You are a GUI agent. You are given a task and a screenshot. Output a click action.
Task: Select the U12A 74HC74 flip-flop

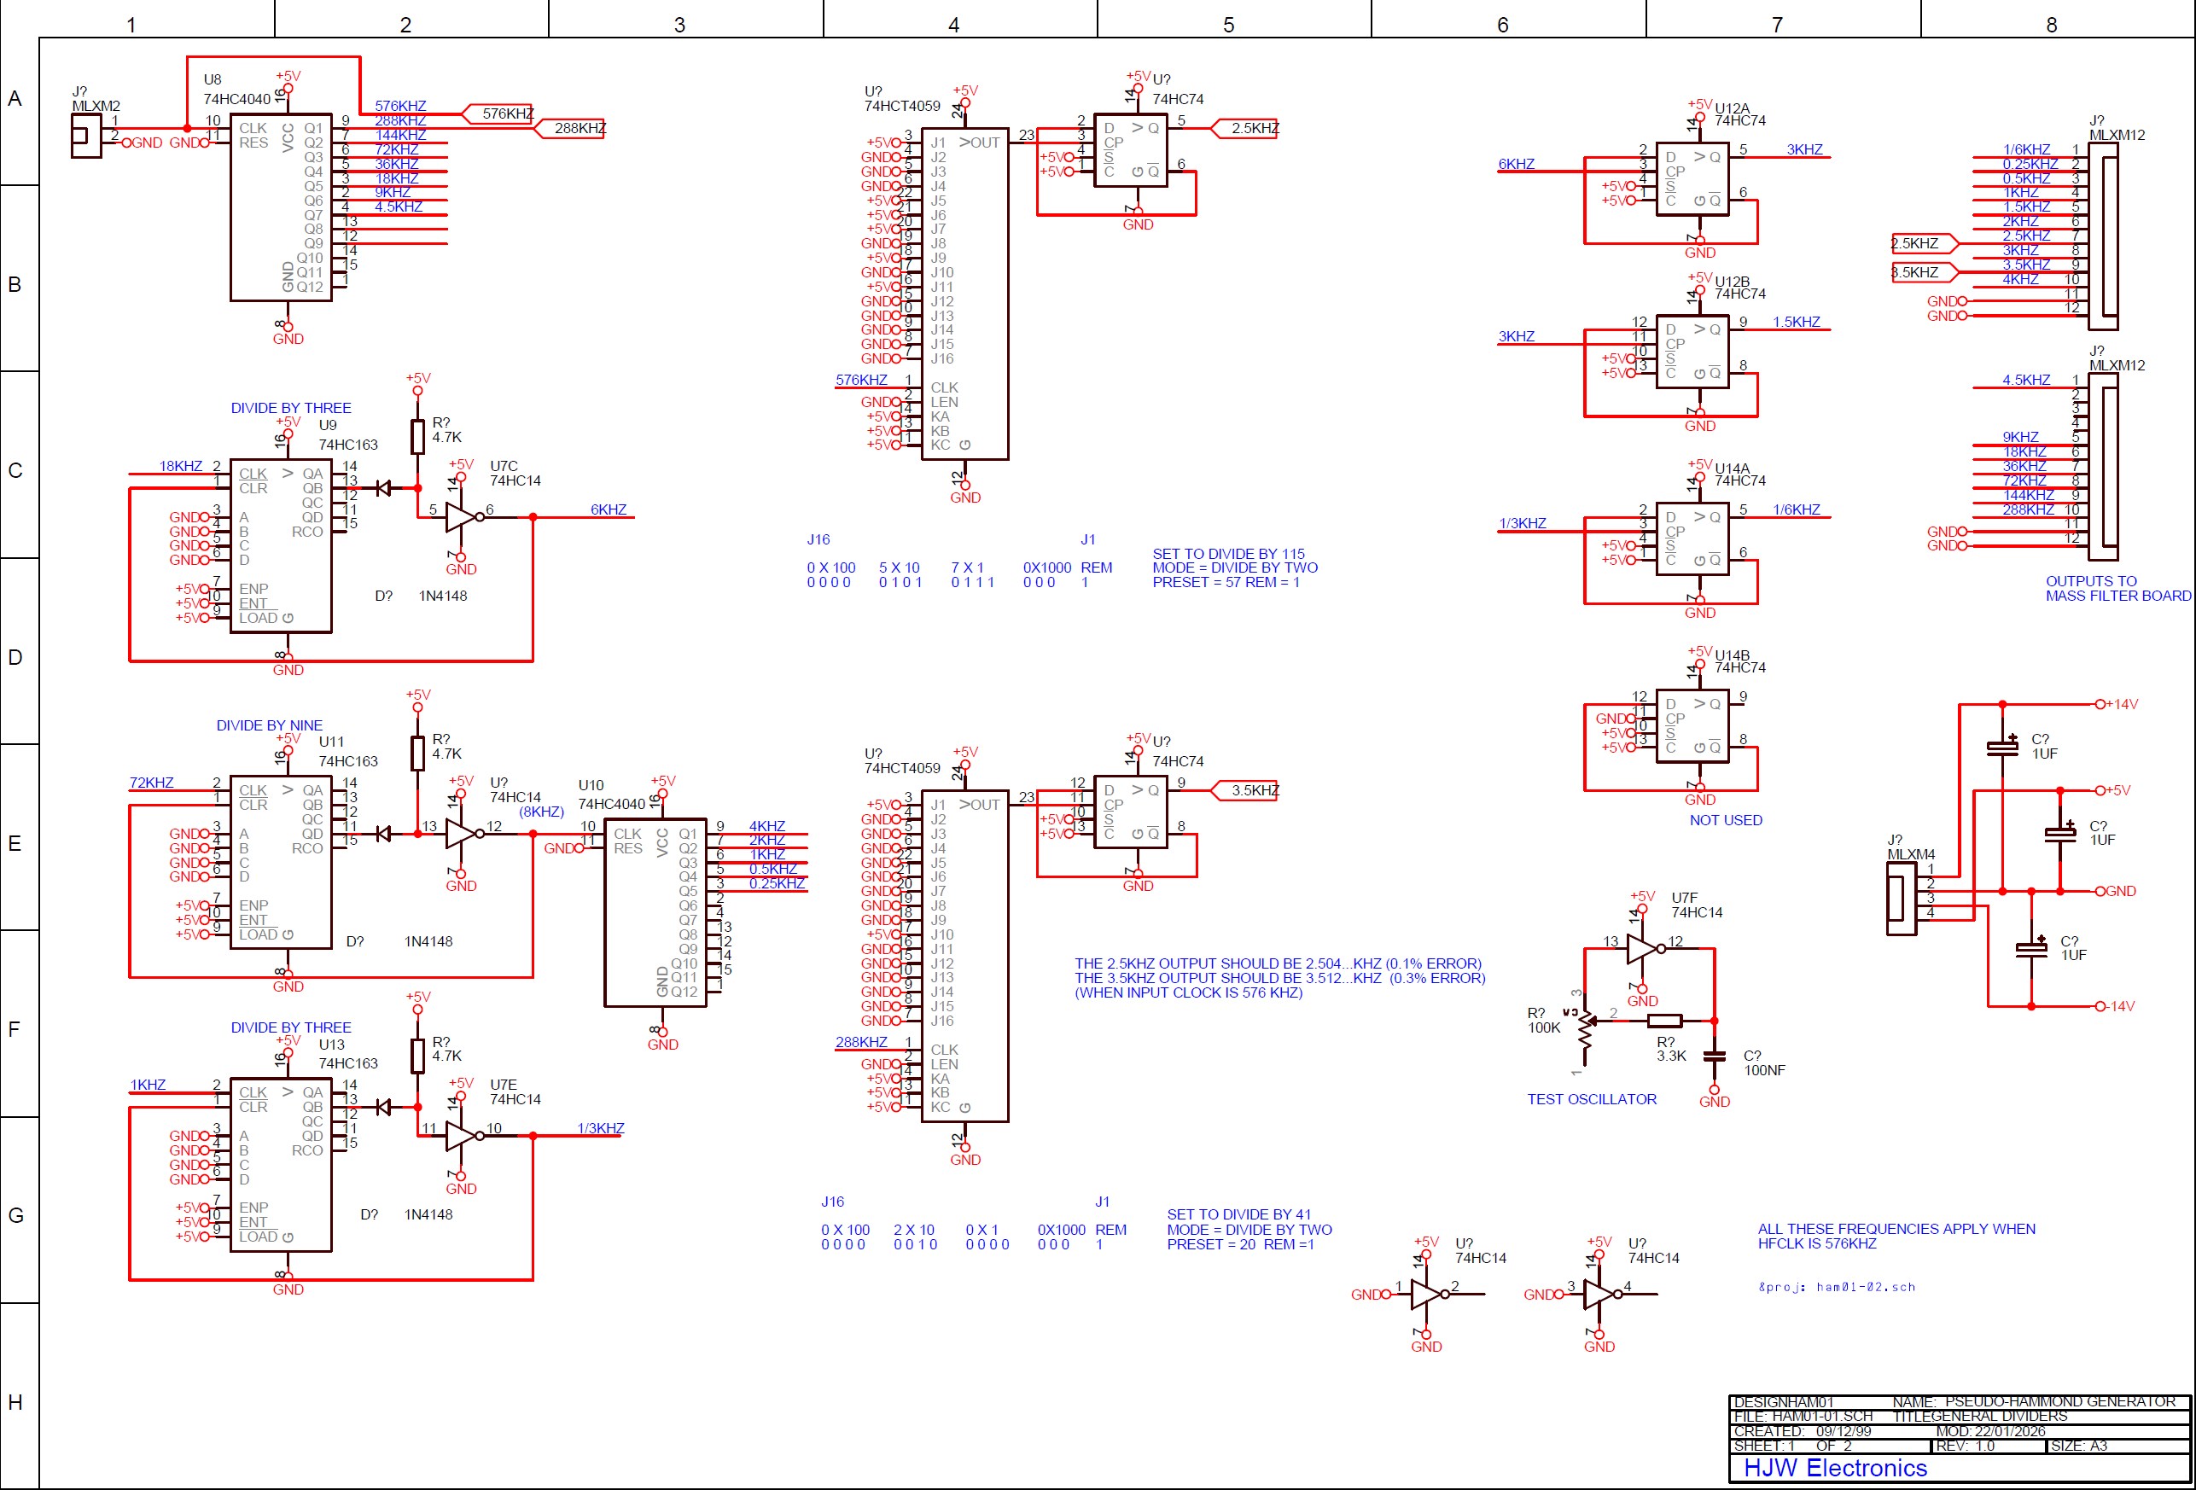[x=1692, y=179]
